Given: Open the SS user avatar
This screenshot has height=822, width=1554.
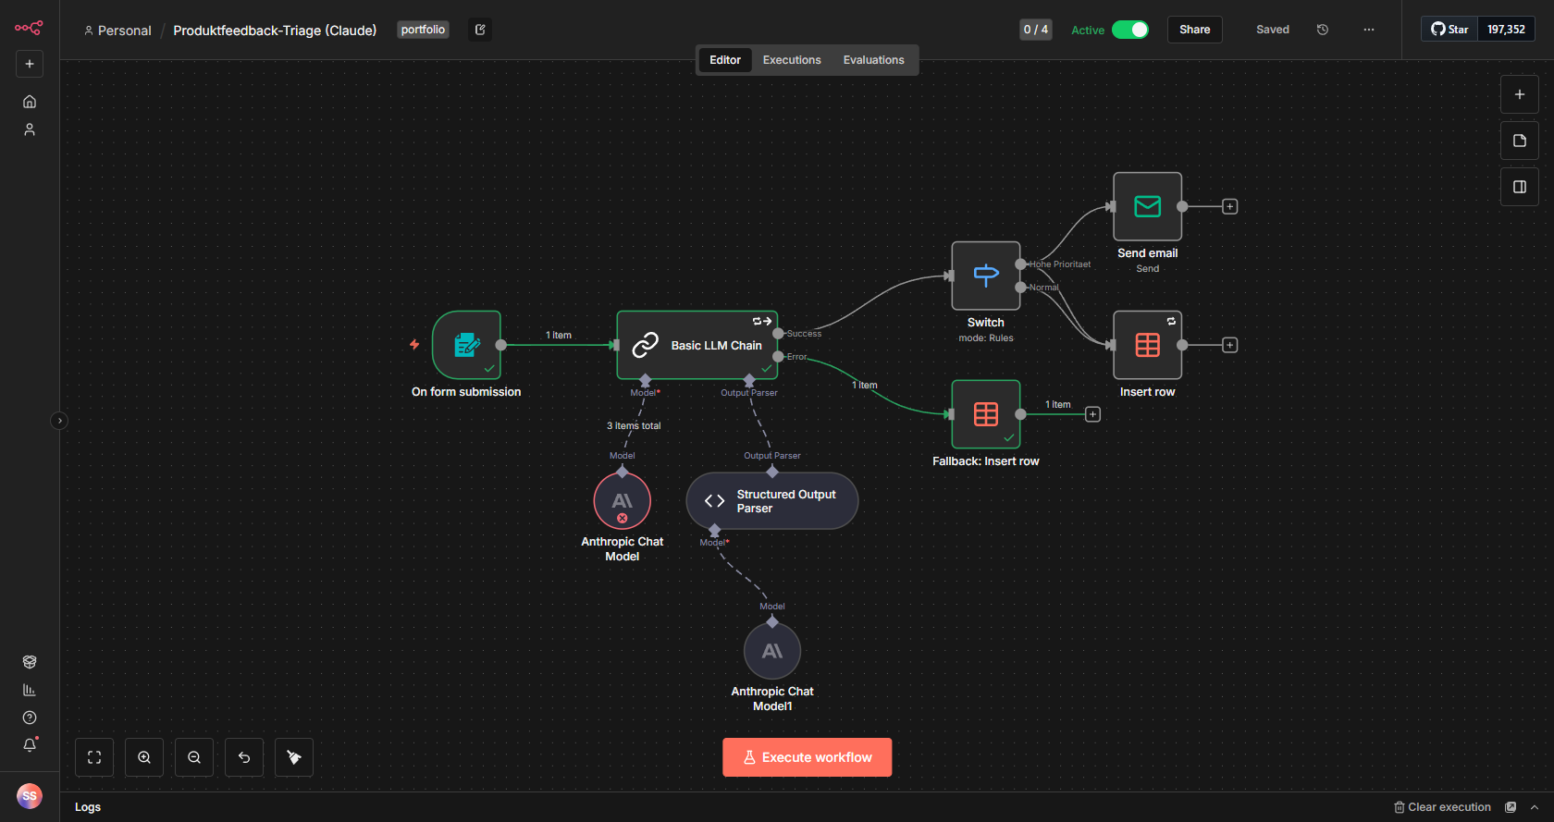Looking at the screenshot, I should 30,795.
